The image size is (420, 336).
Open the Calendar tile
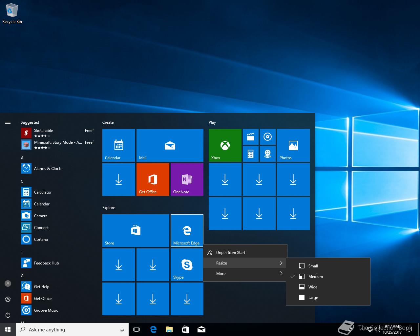pyautogui.click(x=119, y=145)
